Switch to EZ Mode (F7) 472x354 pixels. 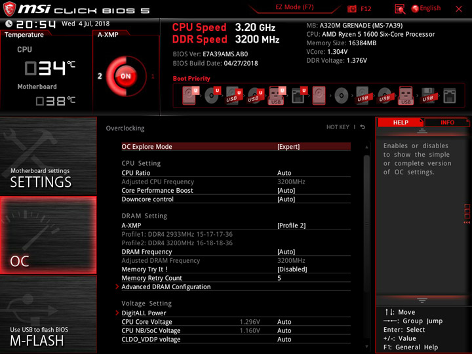click(x=294, y=7)
